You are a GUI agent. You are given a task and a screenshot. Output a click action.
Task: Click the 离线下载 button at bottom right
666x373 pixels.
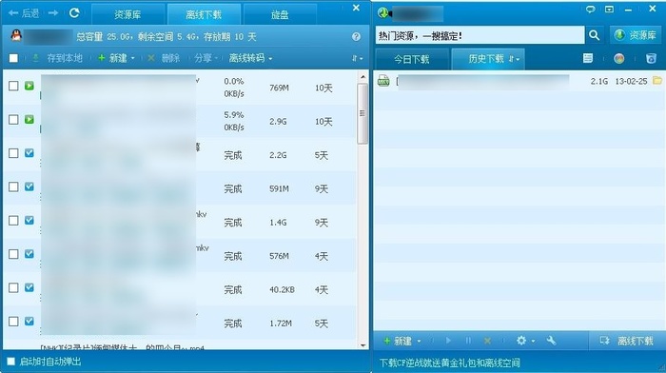click(x=627, y=341)
